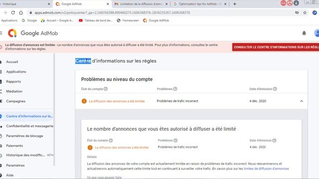This screenshot has width=319, height=179.
Task: Click help icon next to État du compte header
Action: coord(106,89)
